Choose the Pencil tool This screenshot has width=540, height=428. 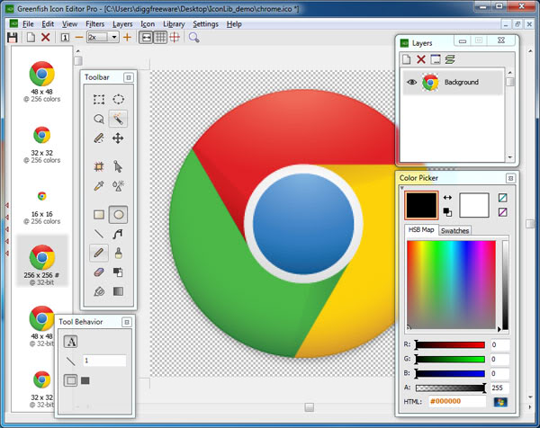tap(99, 253)
